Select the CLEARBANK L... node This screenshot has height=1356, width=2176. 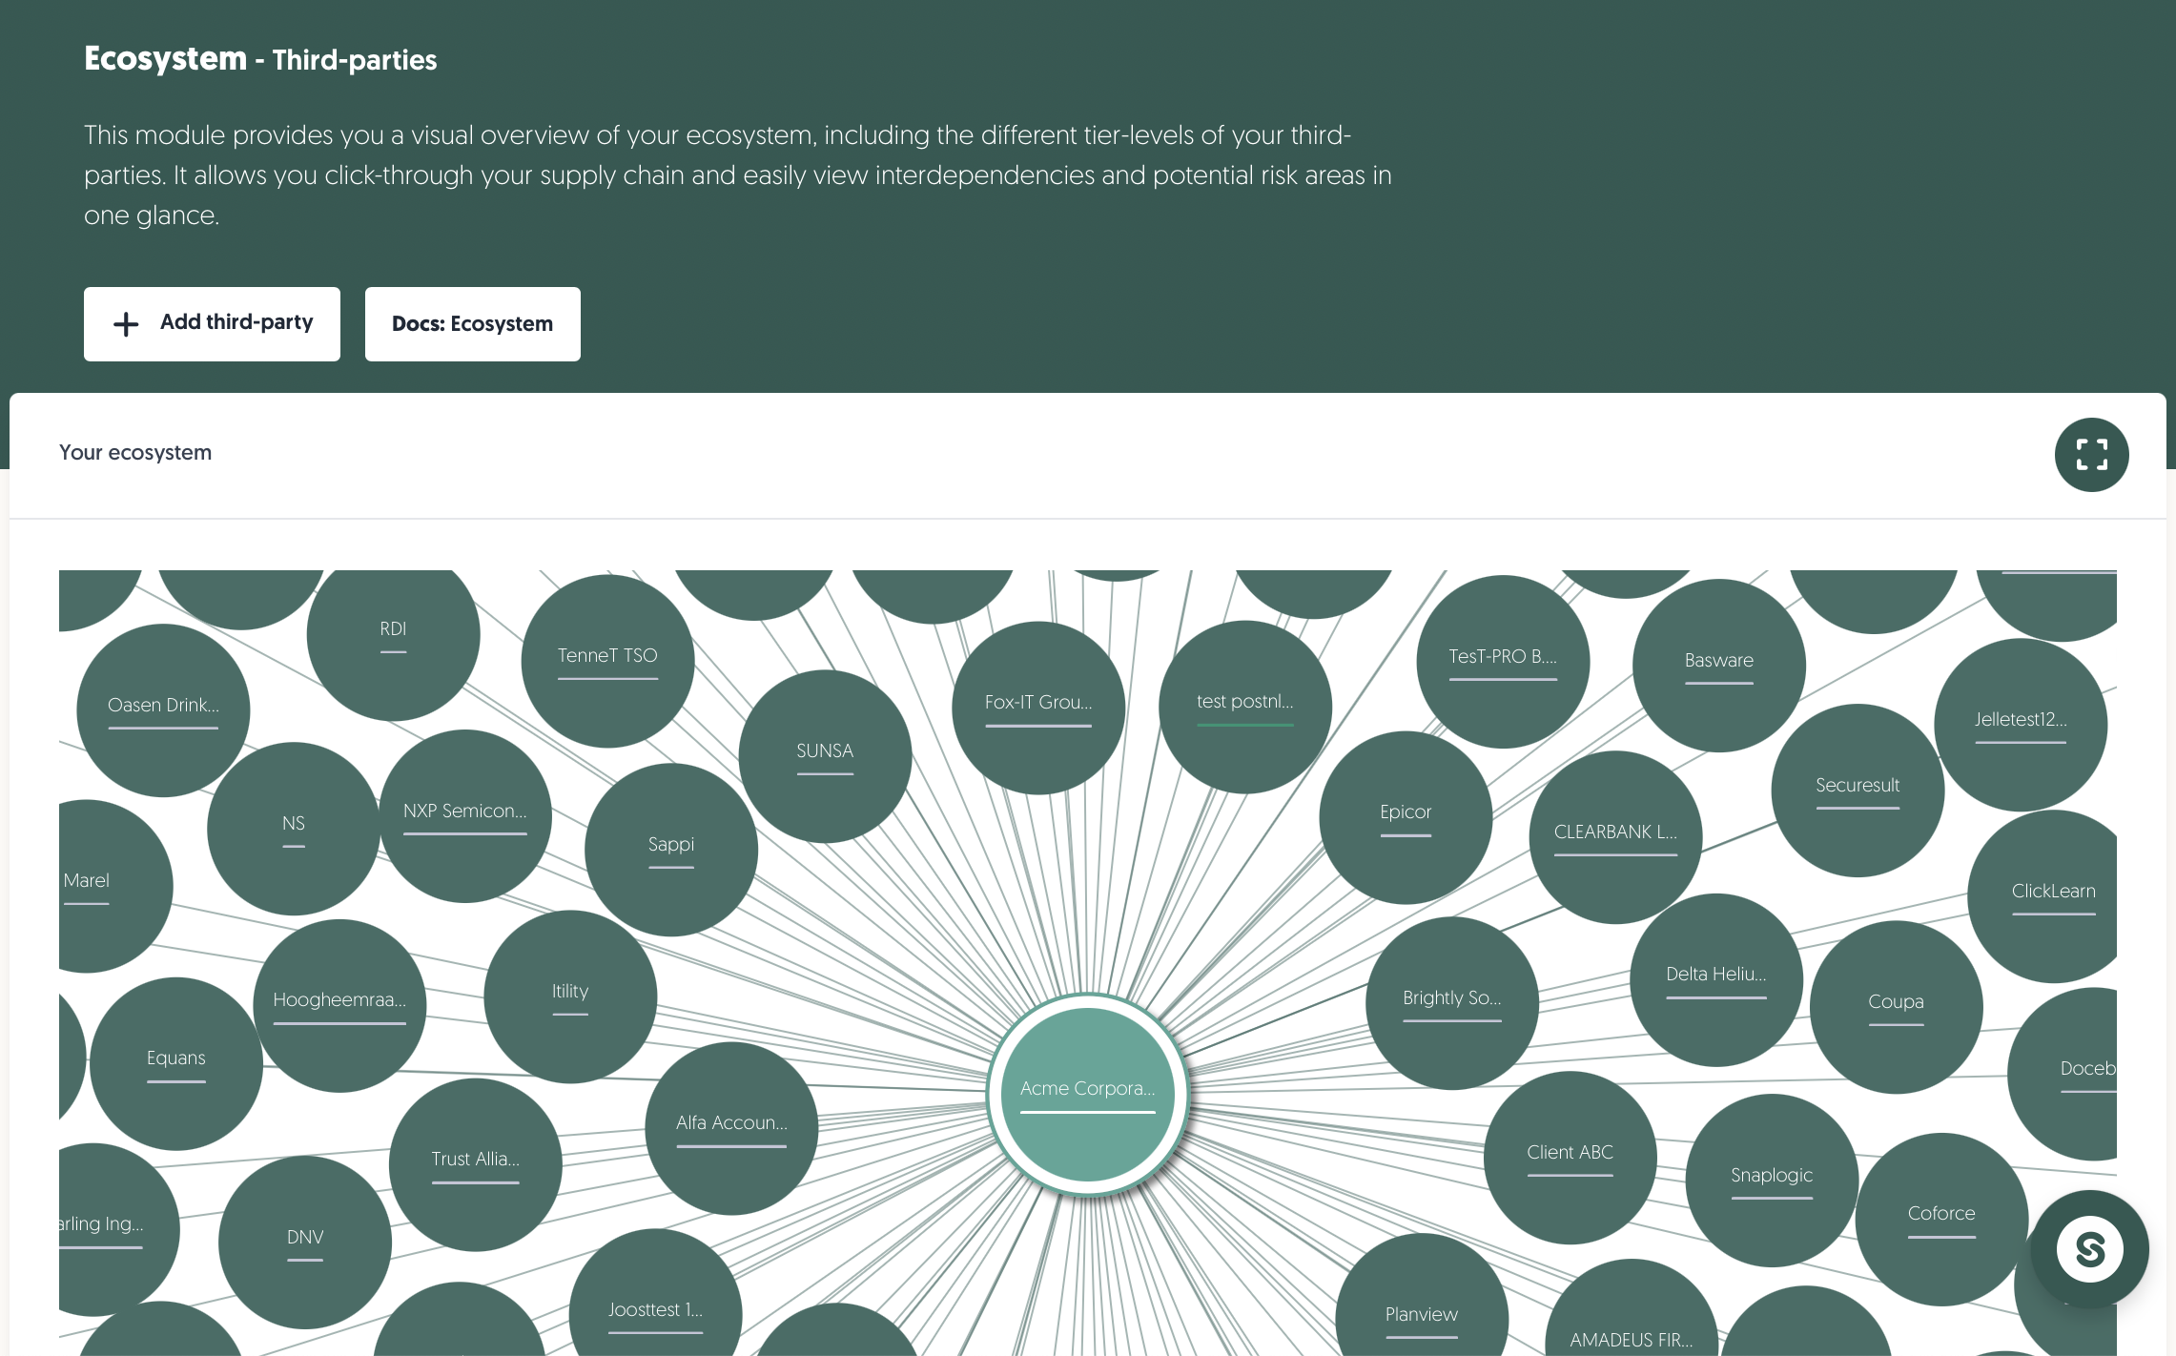coord(1615,837)
